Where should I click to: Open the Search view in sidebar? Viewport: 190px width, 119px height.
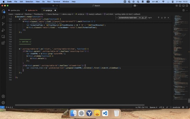point(3,18)
